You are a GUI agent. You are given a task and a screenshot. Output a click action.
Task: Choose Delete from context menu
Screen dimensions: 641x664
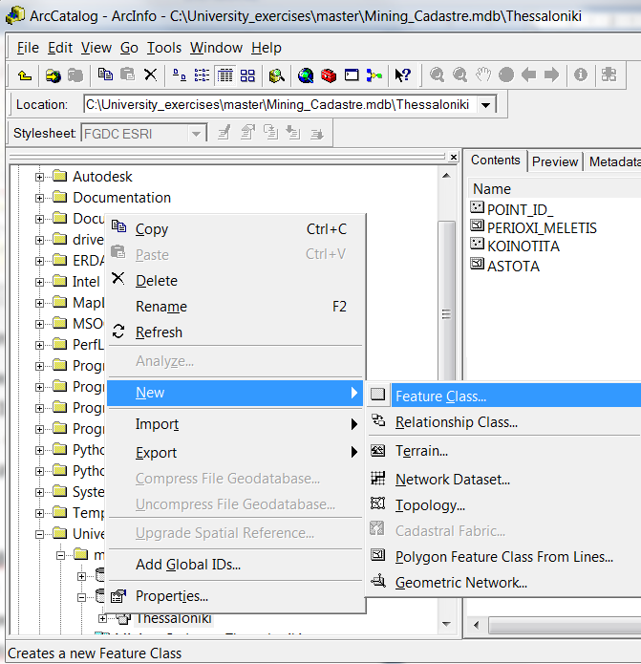(x=235, y=280)
